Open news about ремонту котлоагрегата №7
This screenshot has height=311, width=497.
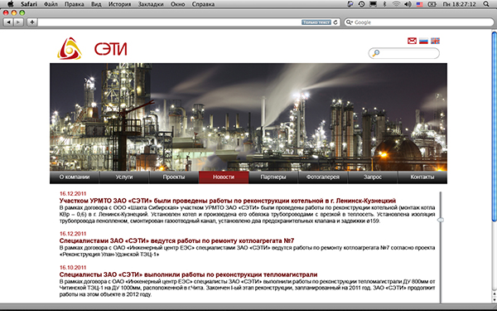176,241
